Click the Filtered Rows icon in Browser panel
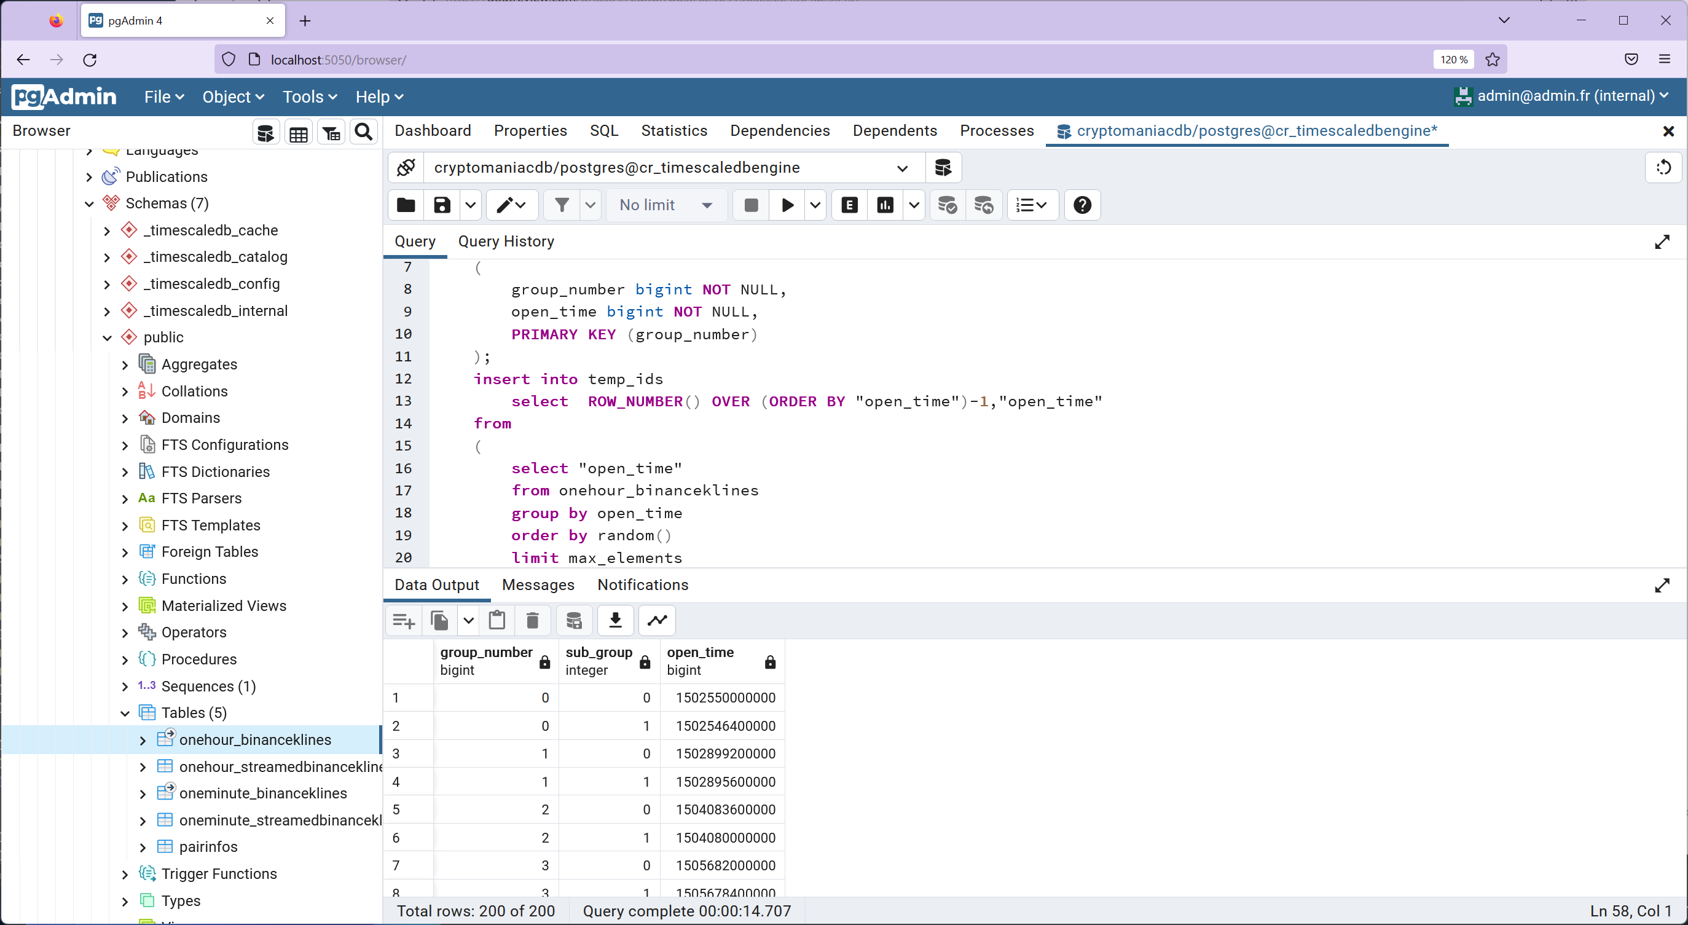The width and height of the screenshot is (1688, 925). 331,132
